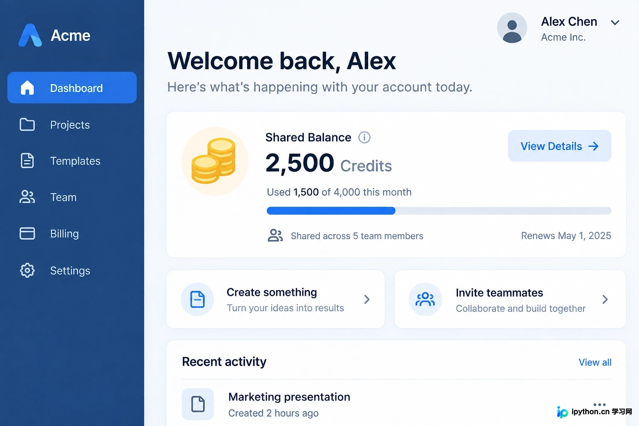Click the Shared Balance info icon
This screenshot has width=639, height=426.
coord(364,137)
